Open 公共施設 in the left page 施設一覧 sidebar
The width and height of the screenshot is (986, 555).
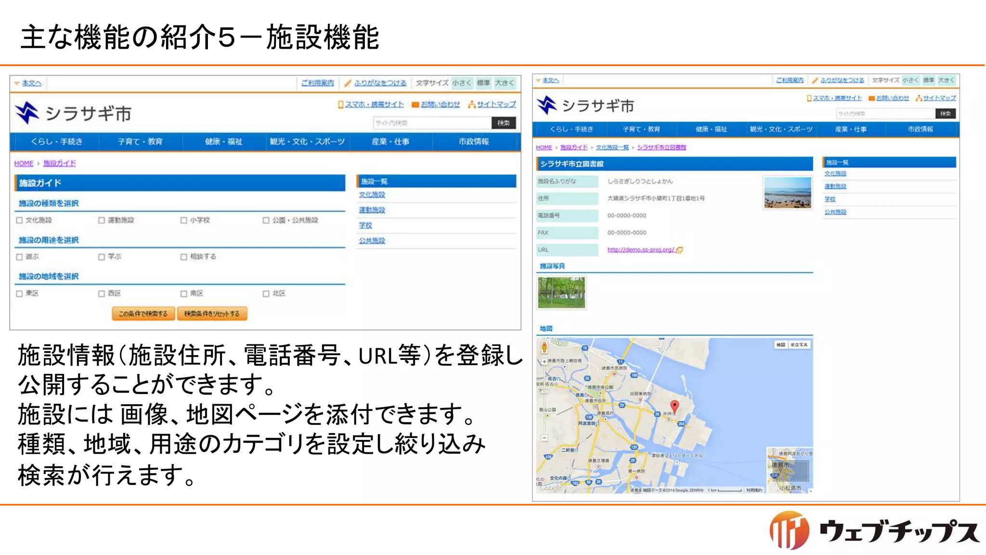click(x=372, y=240)
